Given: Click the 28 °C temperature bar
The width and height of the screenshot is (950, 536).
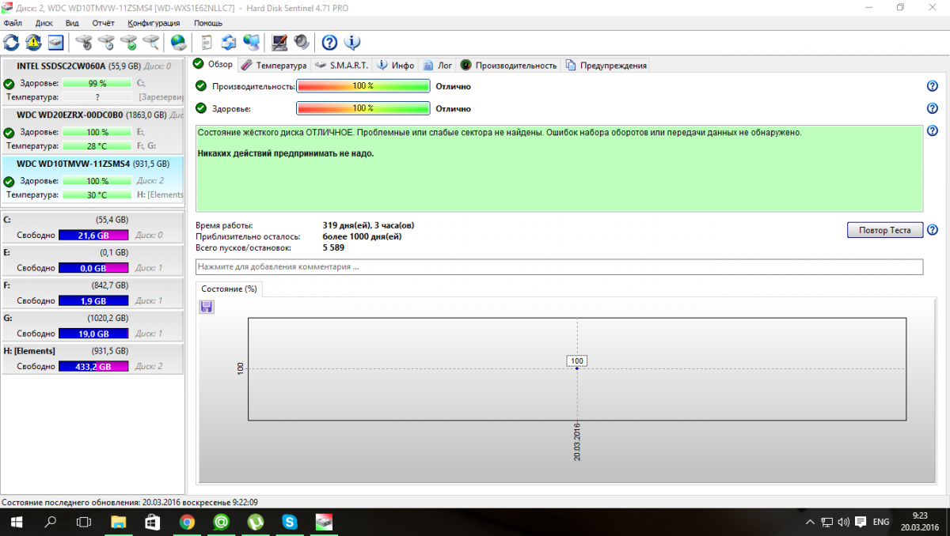Looking at the screenshot, I should tap(97, 146).
